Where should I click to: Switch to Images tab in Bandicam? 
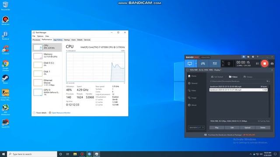tap(248, 77)
